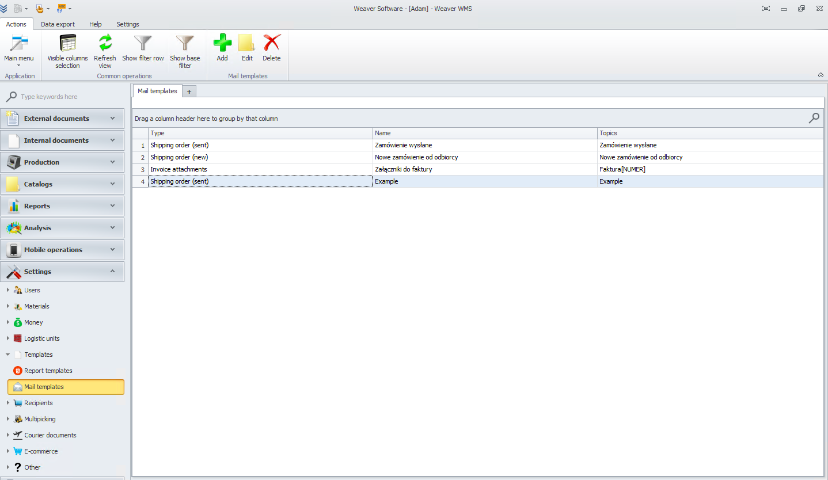The width and height of the screenshot is (828, 480).
Task: Click the Recipients icon
Action: 18,403
